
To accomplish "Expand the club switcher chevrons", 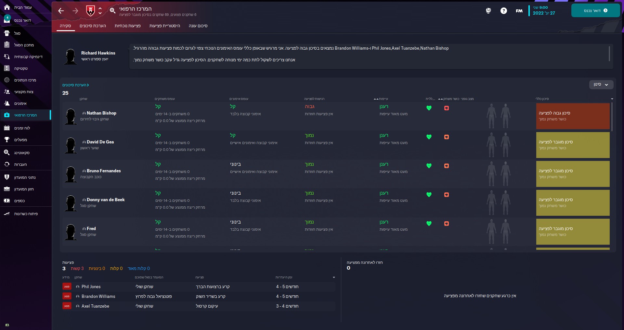I will click(100, 11).
